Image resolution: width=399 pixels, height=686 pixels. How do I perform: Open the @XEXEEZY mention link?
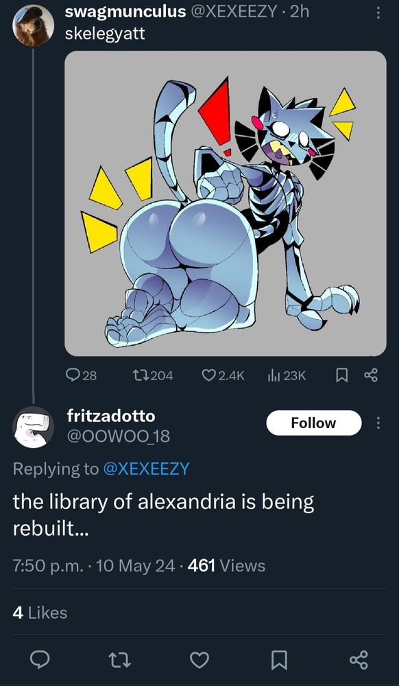point(146,469)
